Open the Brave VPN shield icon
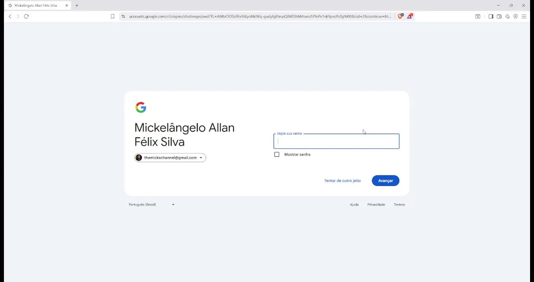Screen dimensions: 534x282 [516, 16]
